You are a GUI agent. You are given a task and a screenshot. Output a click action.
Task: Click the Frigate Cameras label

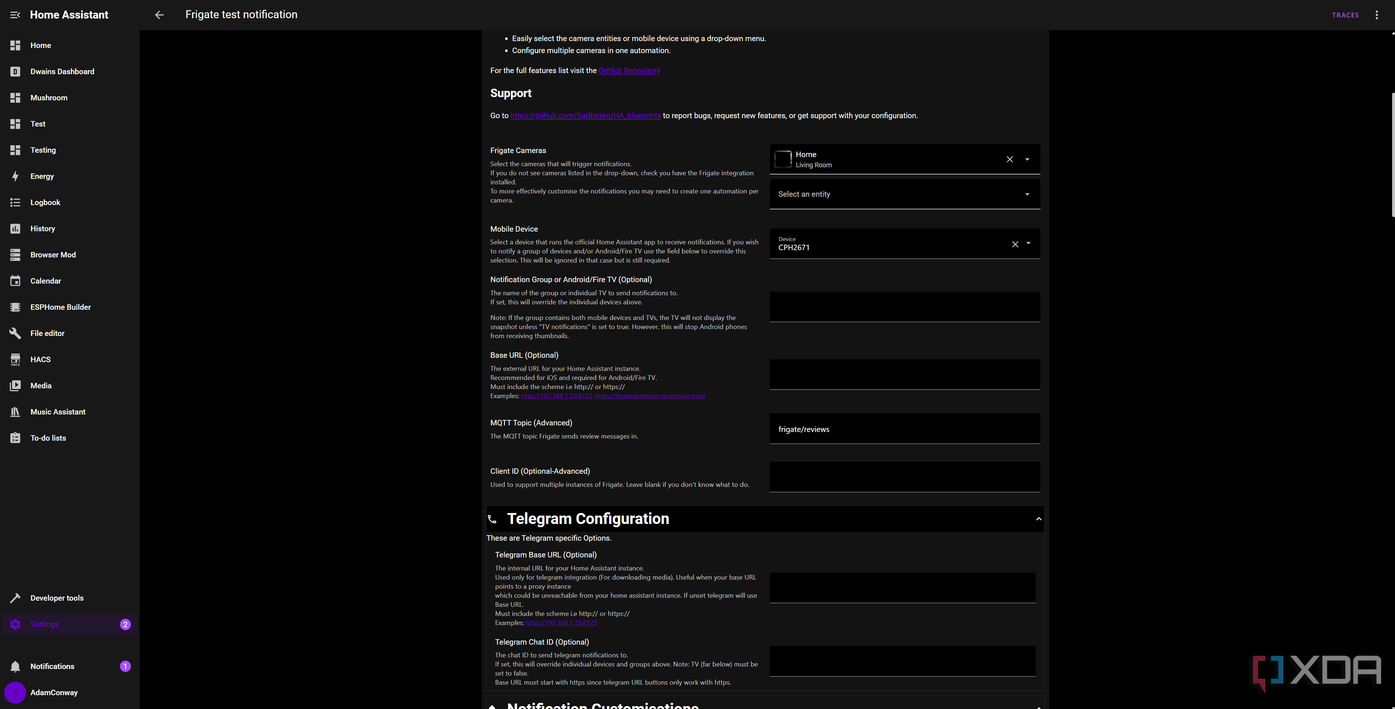click(518, 151)
